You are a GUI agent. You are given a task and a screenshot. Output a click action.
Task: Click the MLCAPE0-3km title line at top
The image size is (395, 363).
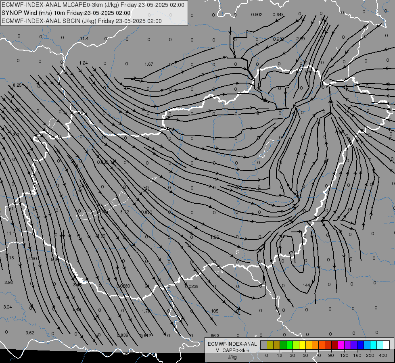(x=93, y=5)
